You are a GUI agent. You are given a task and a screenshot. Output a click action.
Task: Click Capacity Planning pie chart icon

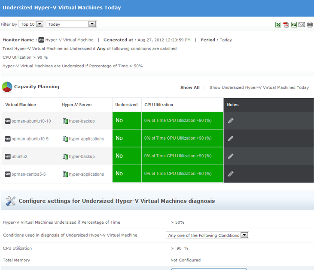pyautogui.click(x=7, y=87)
